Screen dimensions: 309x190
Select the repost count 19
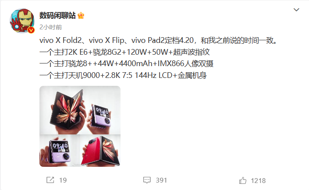pyautogui.click(x=63, y=180)
